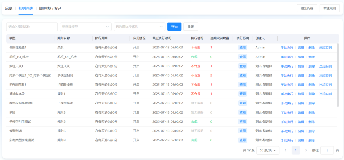Click 编辑 for 机柜_TO_机房
Image resolution: width=344 pixels, height=160 pixels.
(x=301, y=57)
